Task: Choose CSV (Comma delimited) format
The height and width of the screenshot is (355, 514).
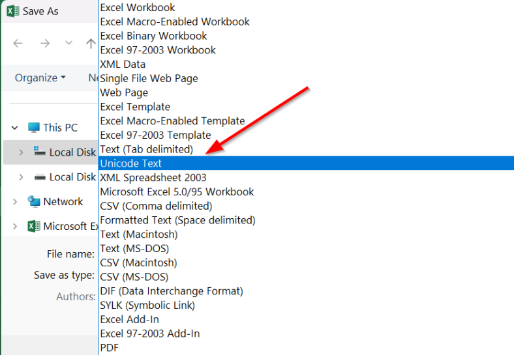Action: [156, 206]
